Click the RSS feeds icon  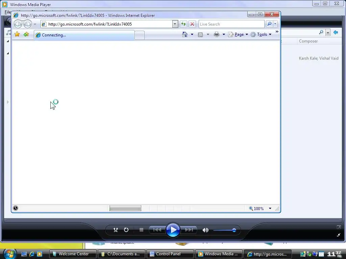click(x=200, y=35)
